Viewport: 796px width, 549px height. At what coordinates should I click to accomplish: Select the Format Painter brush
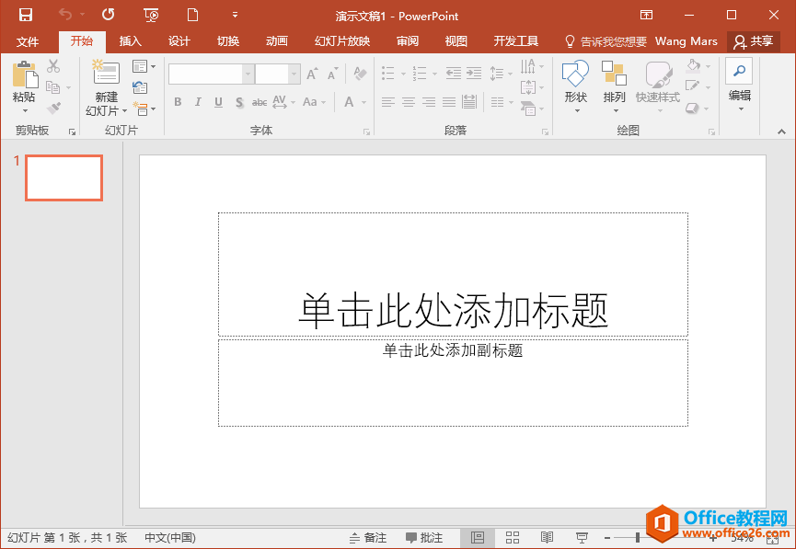point(53,108)
